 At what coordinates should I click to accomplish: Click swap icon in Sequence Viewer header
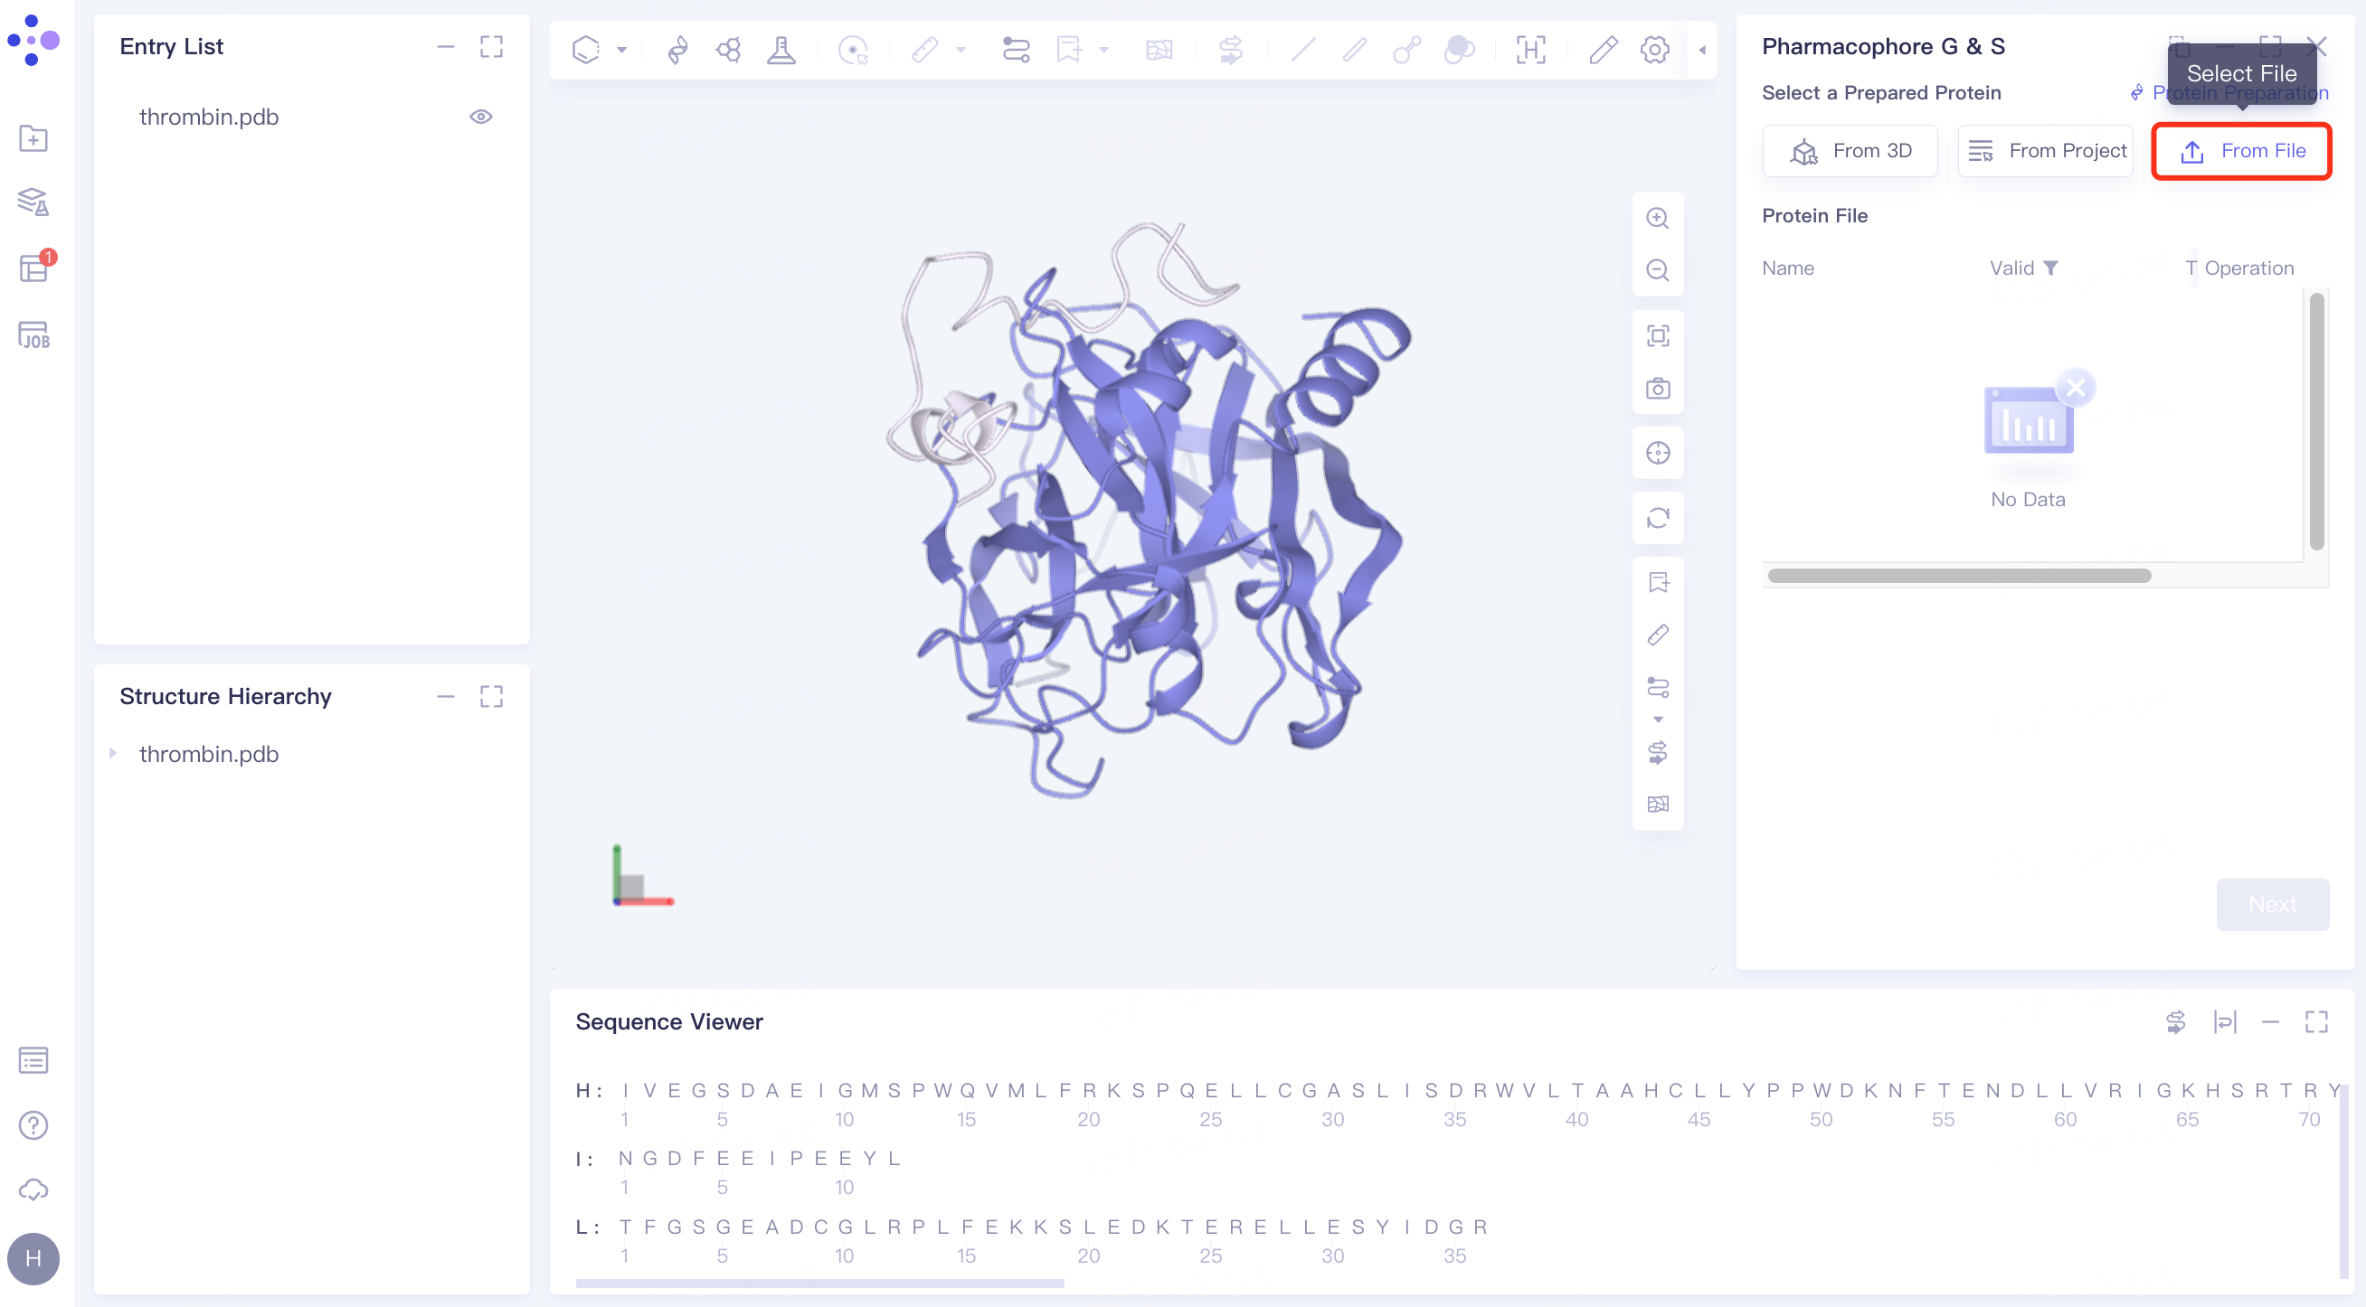click(x=2175, y=1021)
